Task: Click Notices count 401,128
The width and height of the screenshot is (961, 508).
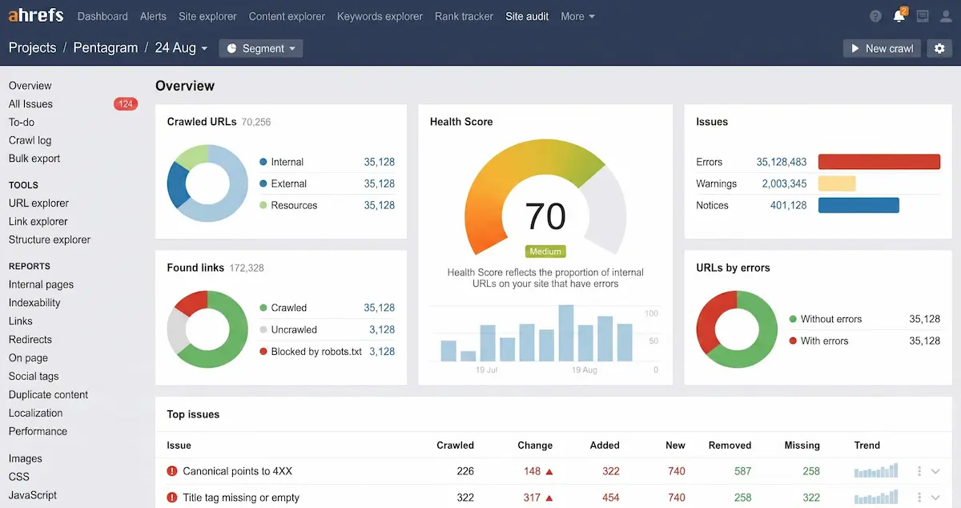Action: tap(788, 205)
